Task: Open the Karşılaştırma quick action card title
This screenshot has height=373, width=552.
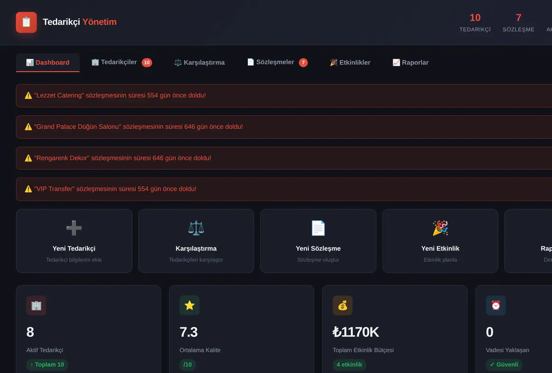Action: 196,248
